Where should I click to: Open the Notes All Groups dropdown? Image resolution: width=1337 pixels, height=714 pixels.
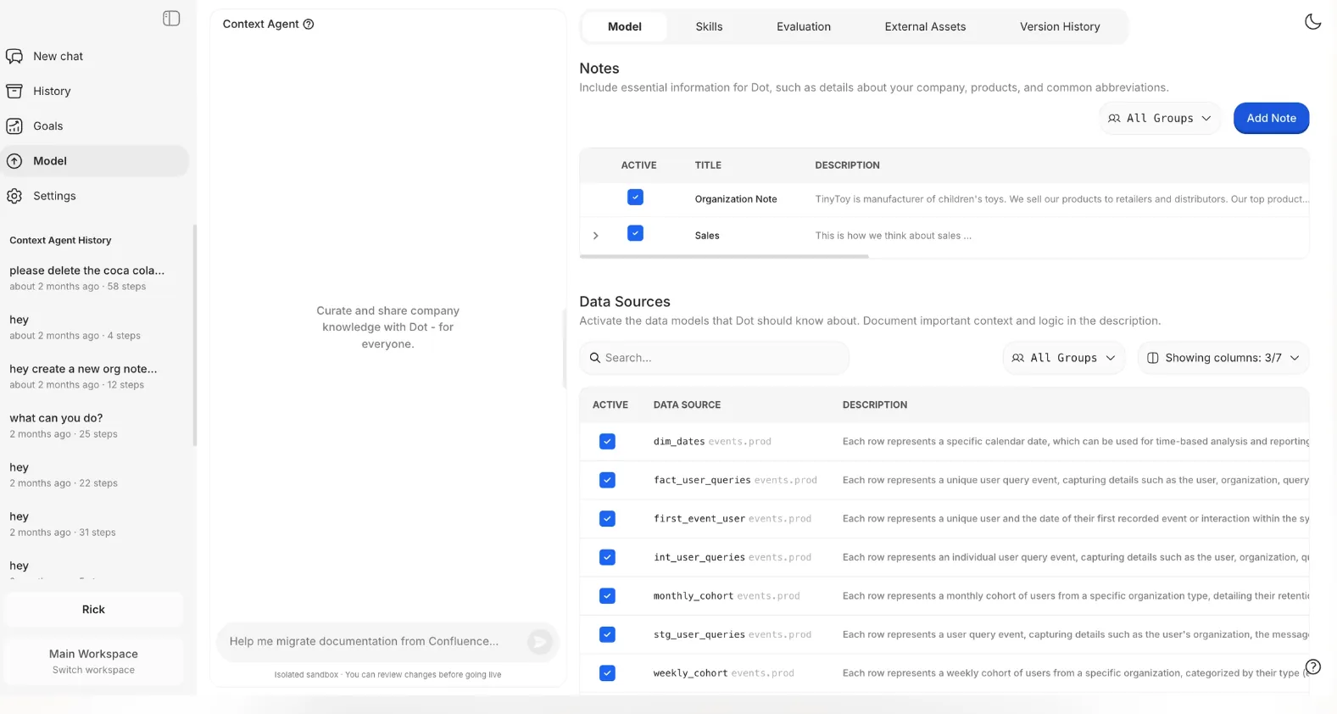tap(1160, 119)
